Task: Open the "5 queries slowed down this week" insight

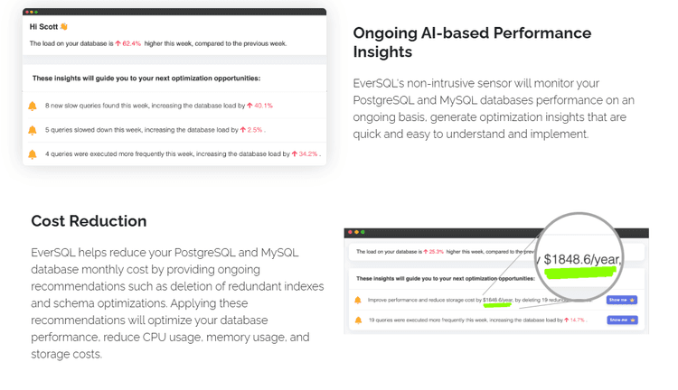Action: click(136, 130)
